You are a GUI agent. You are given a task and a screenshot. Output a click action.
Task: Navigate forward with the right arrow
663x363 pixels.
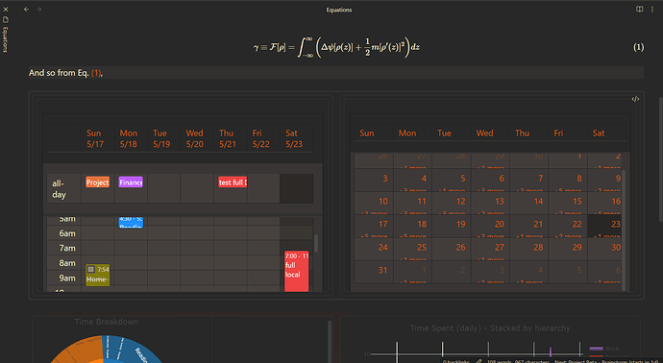(x=38, y=10)
